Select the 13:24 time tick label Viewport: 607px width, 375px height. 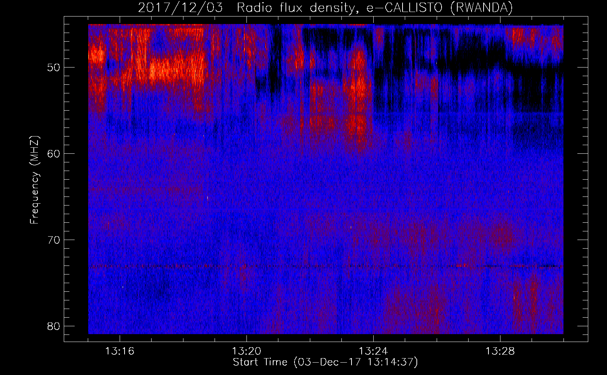pos(373,351)
